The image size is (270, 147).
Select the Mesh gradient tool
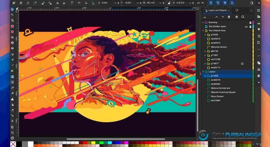click(x=12, y=82)
